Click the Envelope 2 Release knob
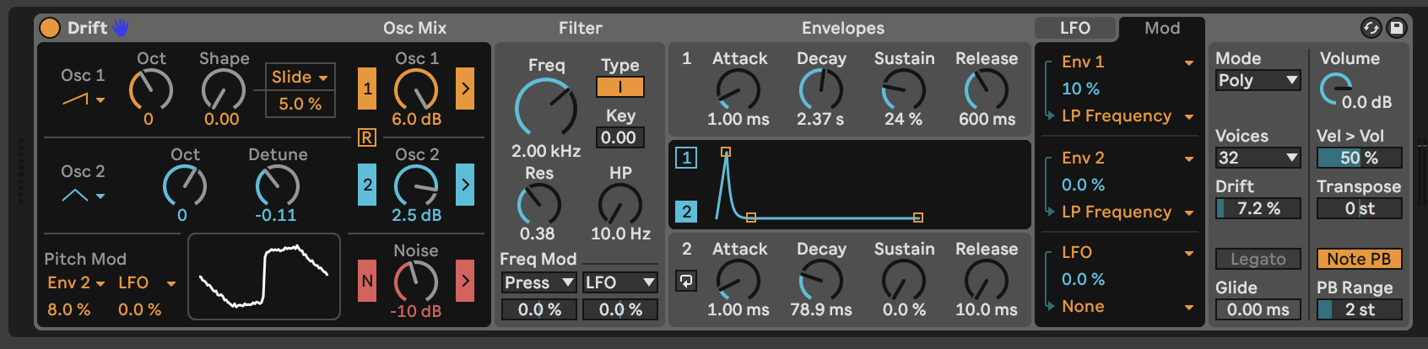This screenshot has height=349, width=1428. [987, 280]
